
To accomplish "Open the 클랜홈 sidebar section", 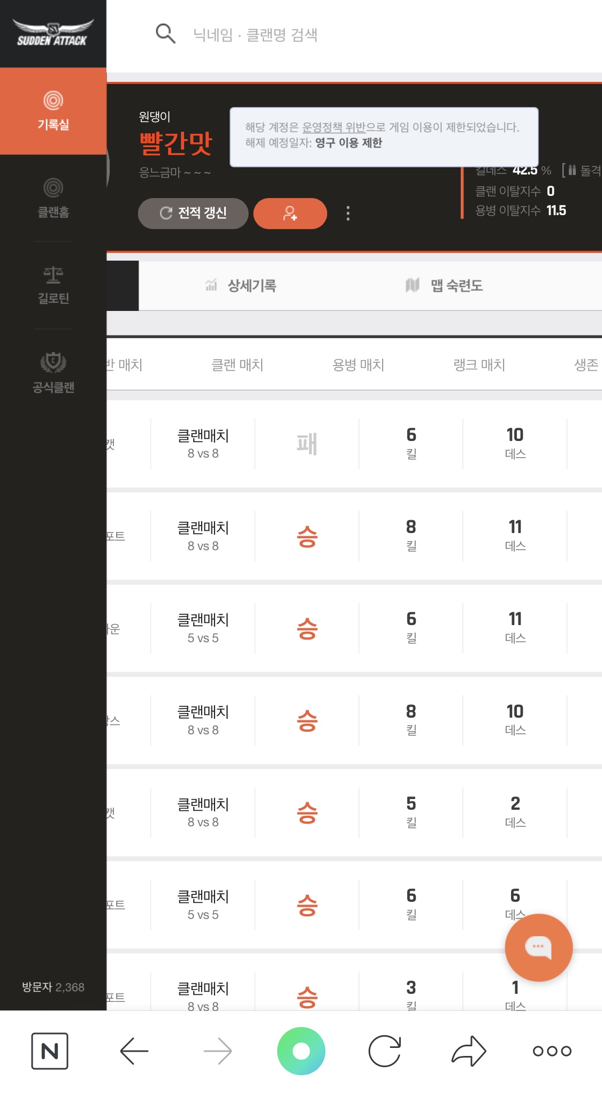I will 53,198.
